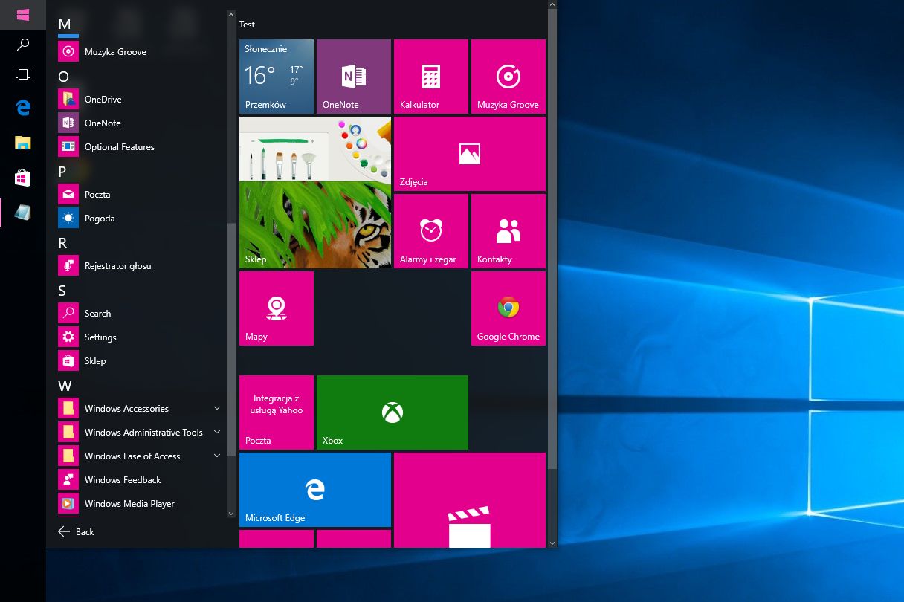This screenshot has width=904, height=602.
Task: Expand Windows Ease of Access chevron
Action: coord(217,456)
